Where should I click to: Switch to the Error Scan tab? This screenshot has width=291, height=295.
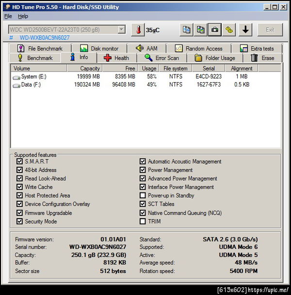tap(162, 58)
